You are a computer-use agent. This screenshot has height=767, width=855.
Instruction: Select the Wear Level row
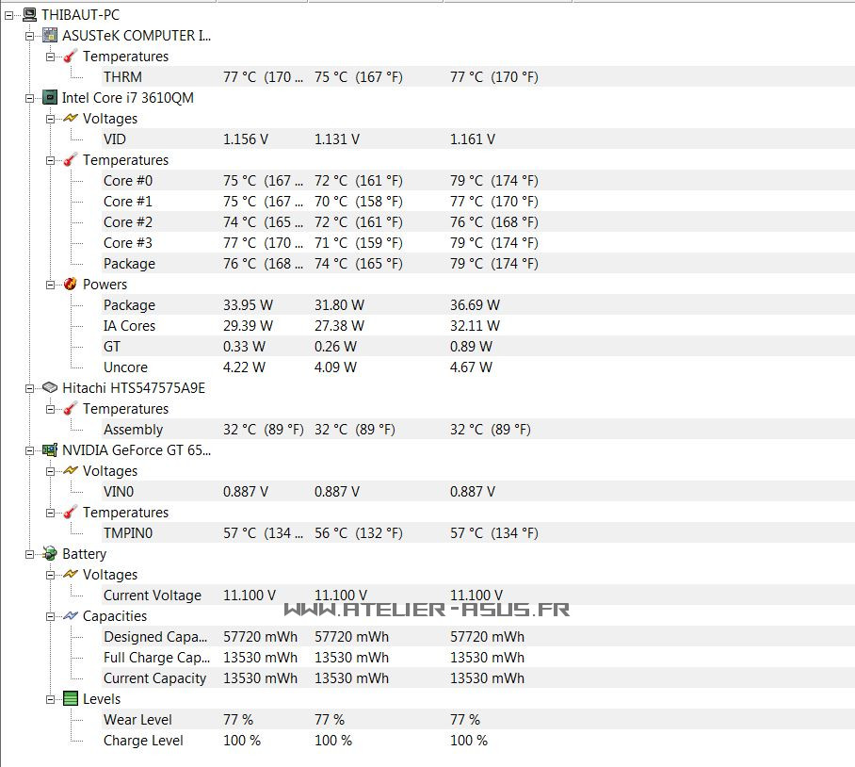pyautogui.click(x=137, y=720)
